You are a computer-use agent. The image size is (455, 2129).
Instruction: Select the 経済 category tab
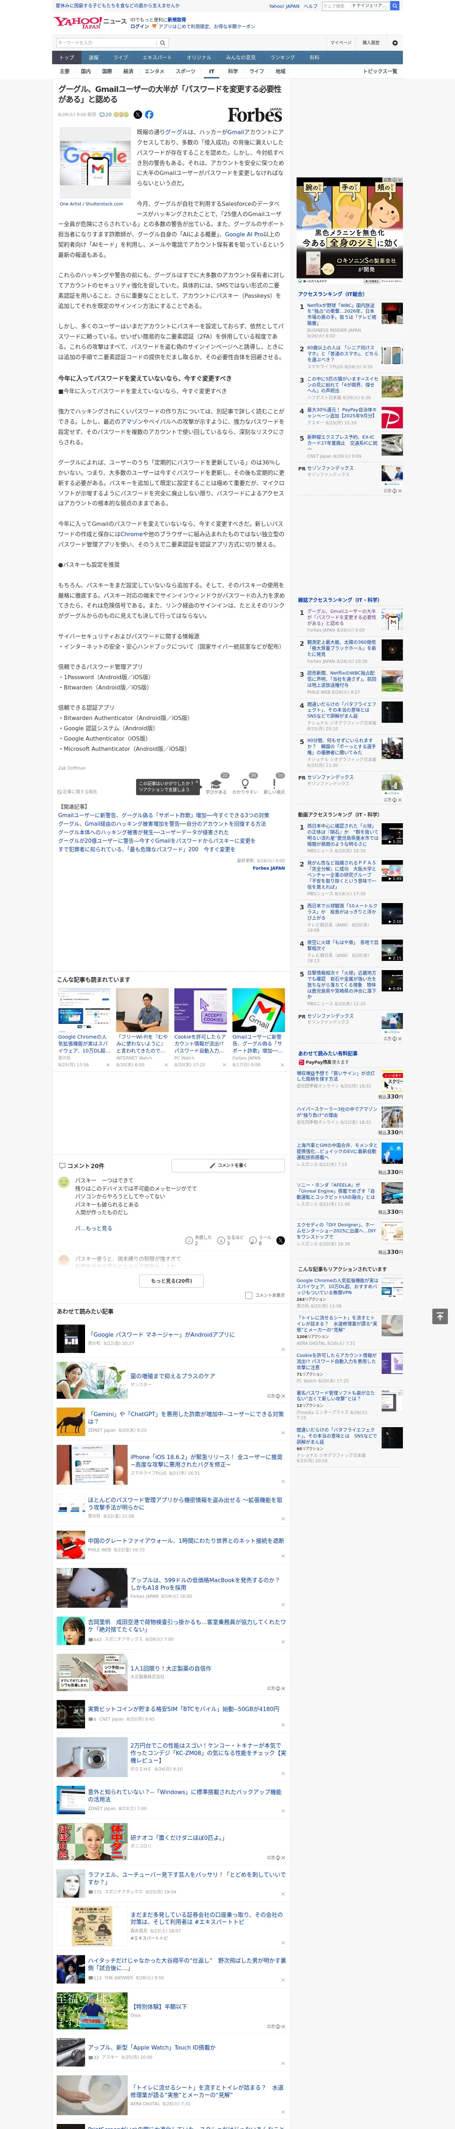click(128, 71)
